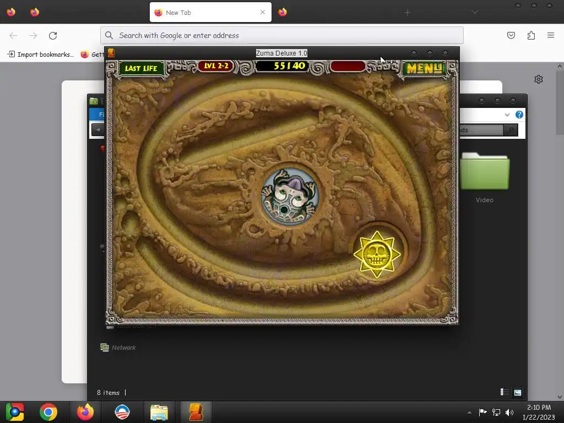This screenshot has width=564, height=423.
Task: Switch file manager to details view
Action: pos(505,392)
